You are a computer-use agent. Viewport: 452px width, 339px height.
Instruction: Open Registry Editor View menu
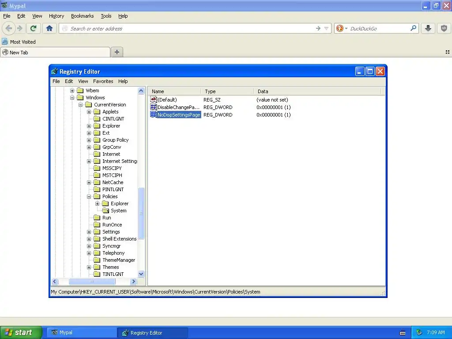pos(83,81)
